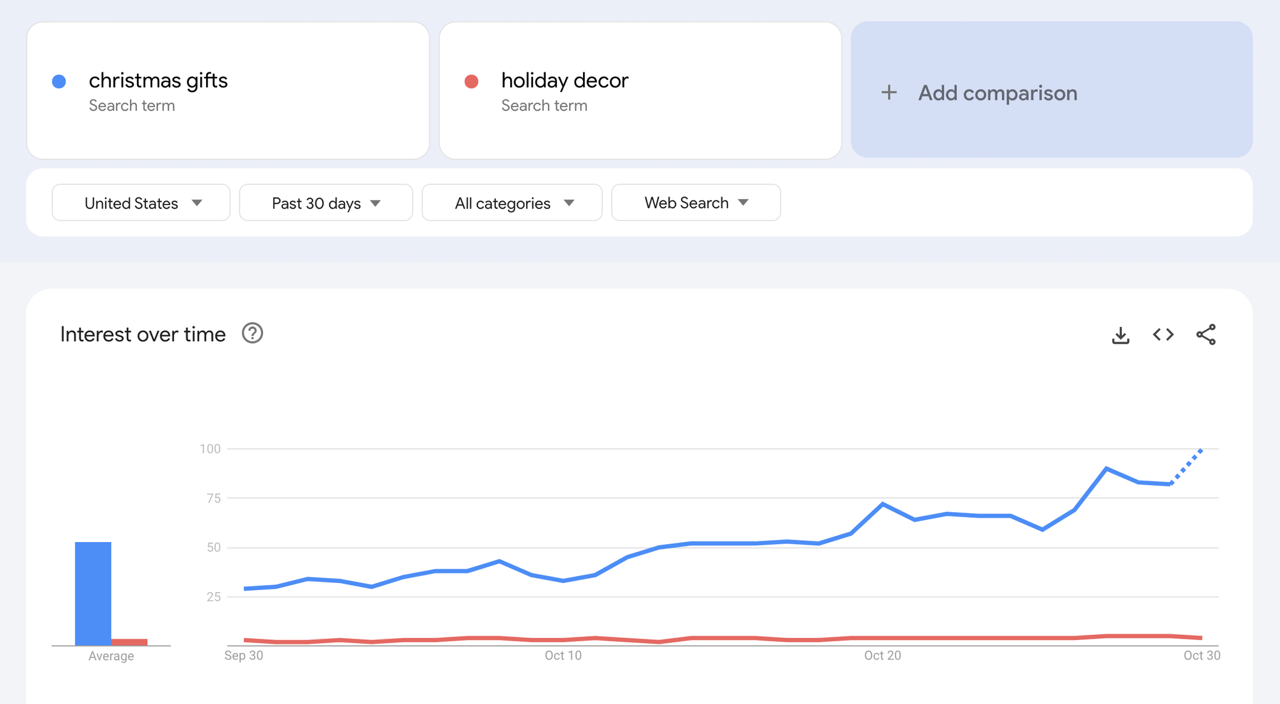
Task: Expand the All categories dropdown
Action: click(511, 202)
